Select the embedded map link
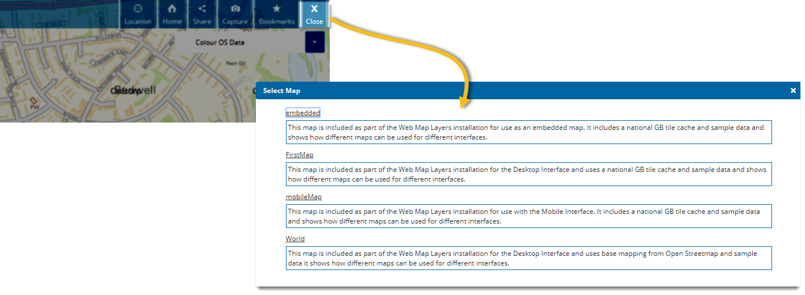Screen dimensions: 805x295 (x=302, y=113)
